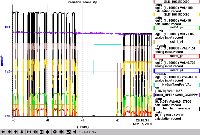Click the vertical up-down arrows zoom-out icon
Screen dimensions: 200x135
click(x=48, y=132)
